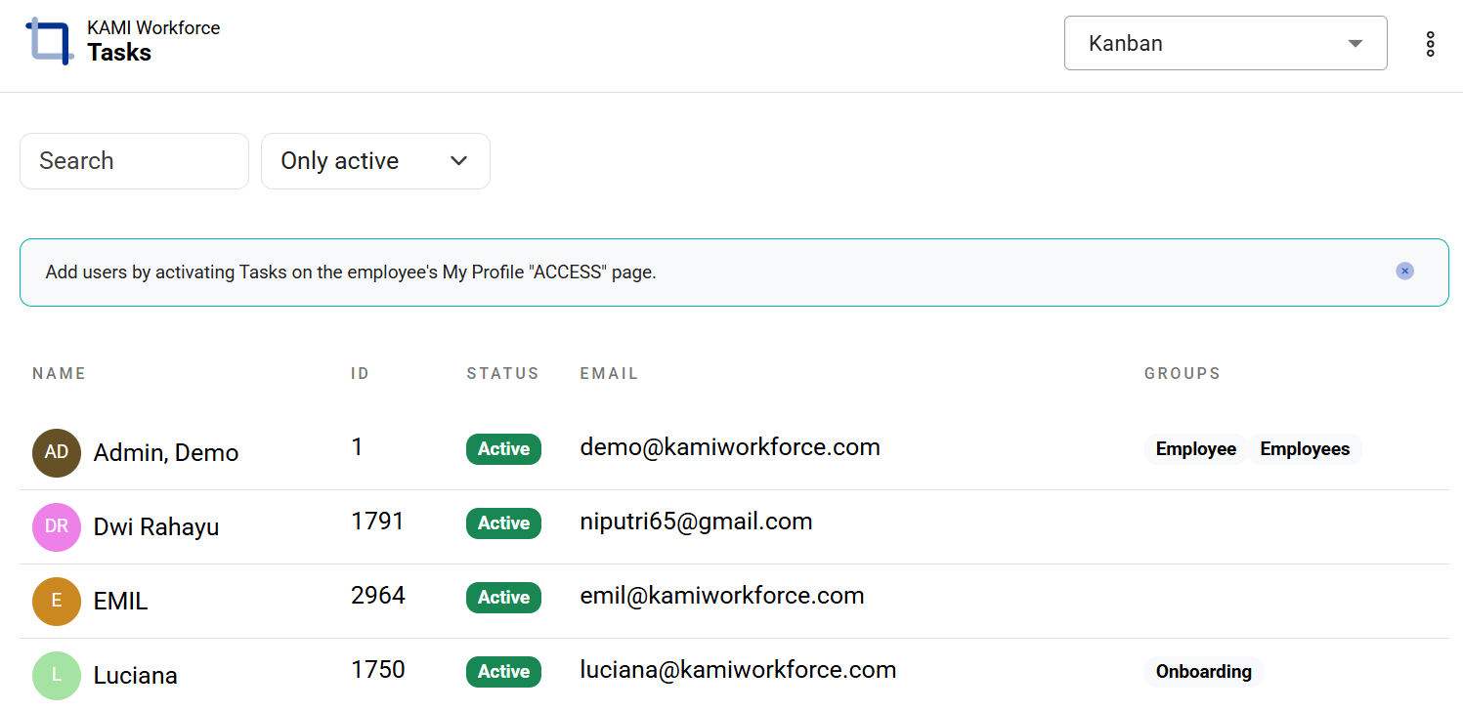
Task: Select email luciana@kamiworkforce.com
Action: pyautogui.click(x=738, y=670)
